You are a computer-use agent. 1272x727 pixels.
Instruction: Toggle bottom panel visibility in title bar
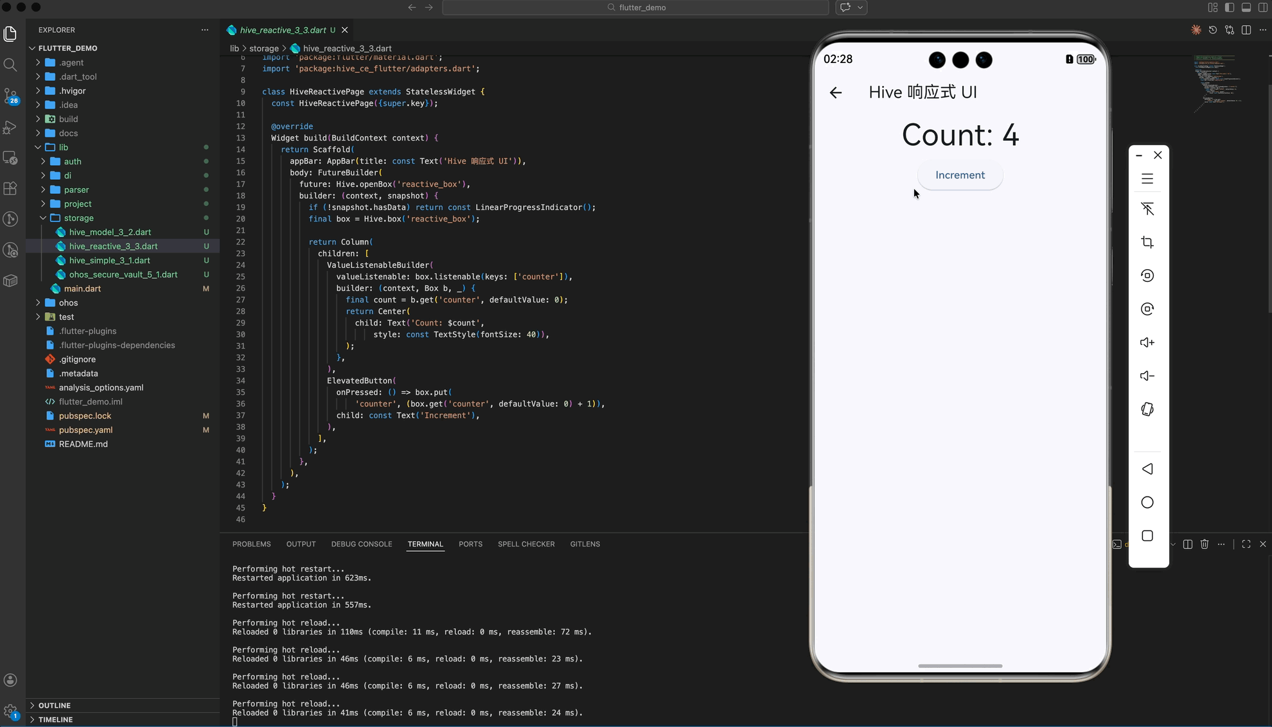[1246, 8]
